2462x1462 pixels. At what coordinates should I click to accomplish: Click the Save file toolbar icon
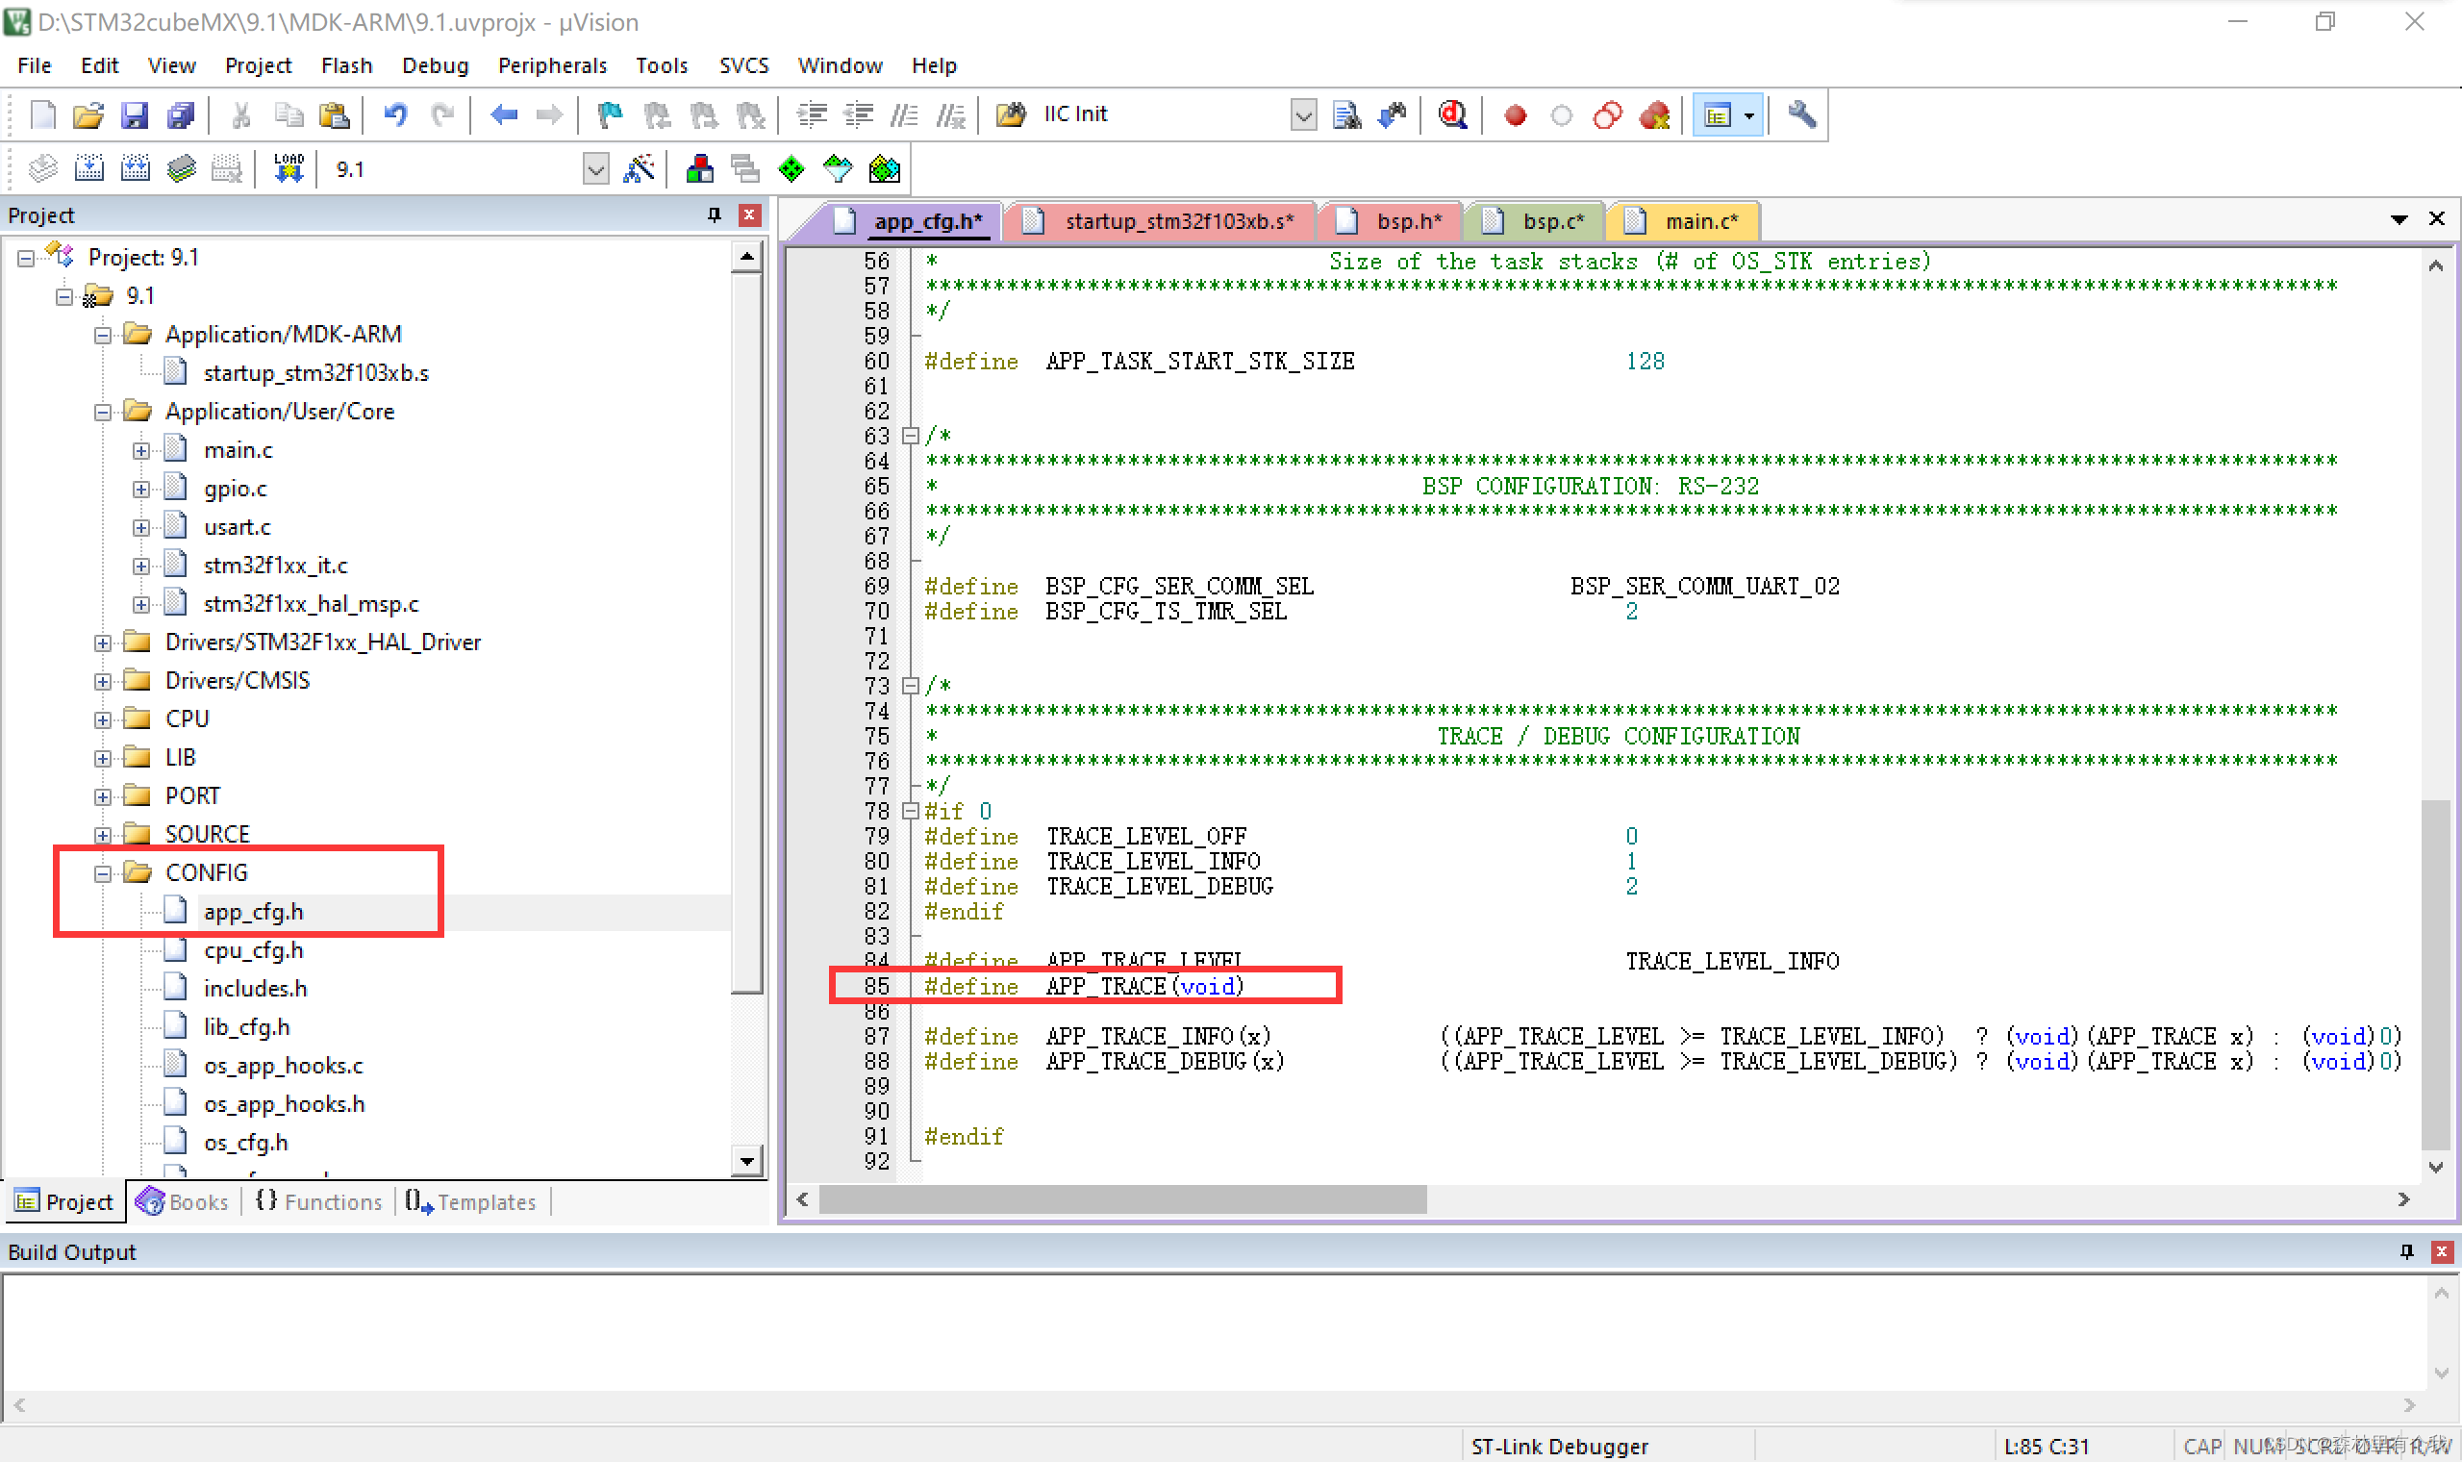pos(134,115)
